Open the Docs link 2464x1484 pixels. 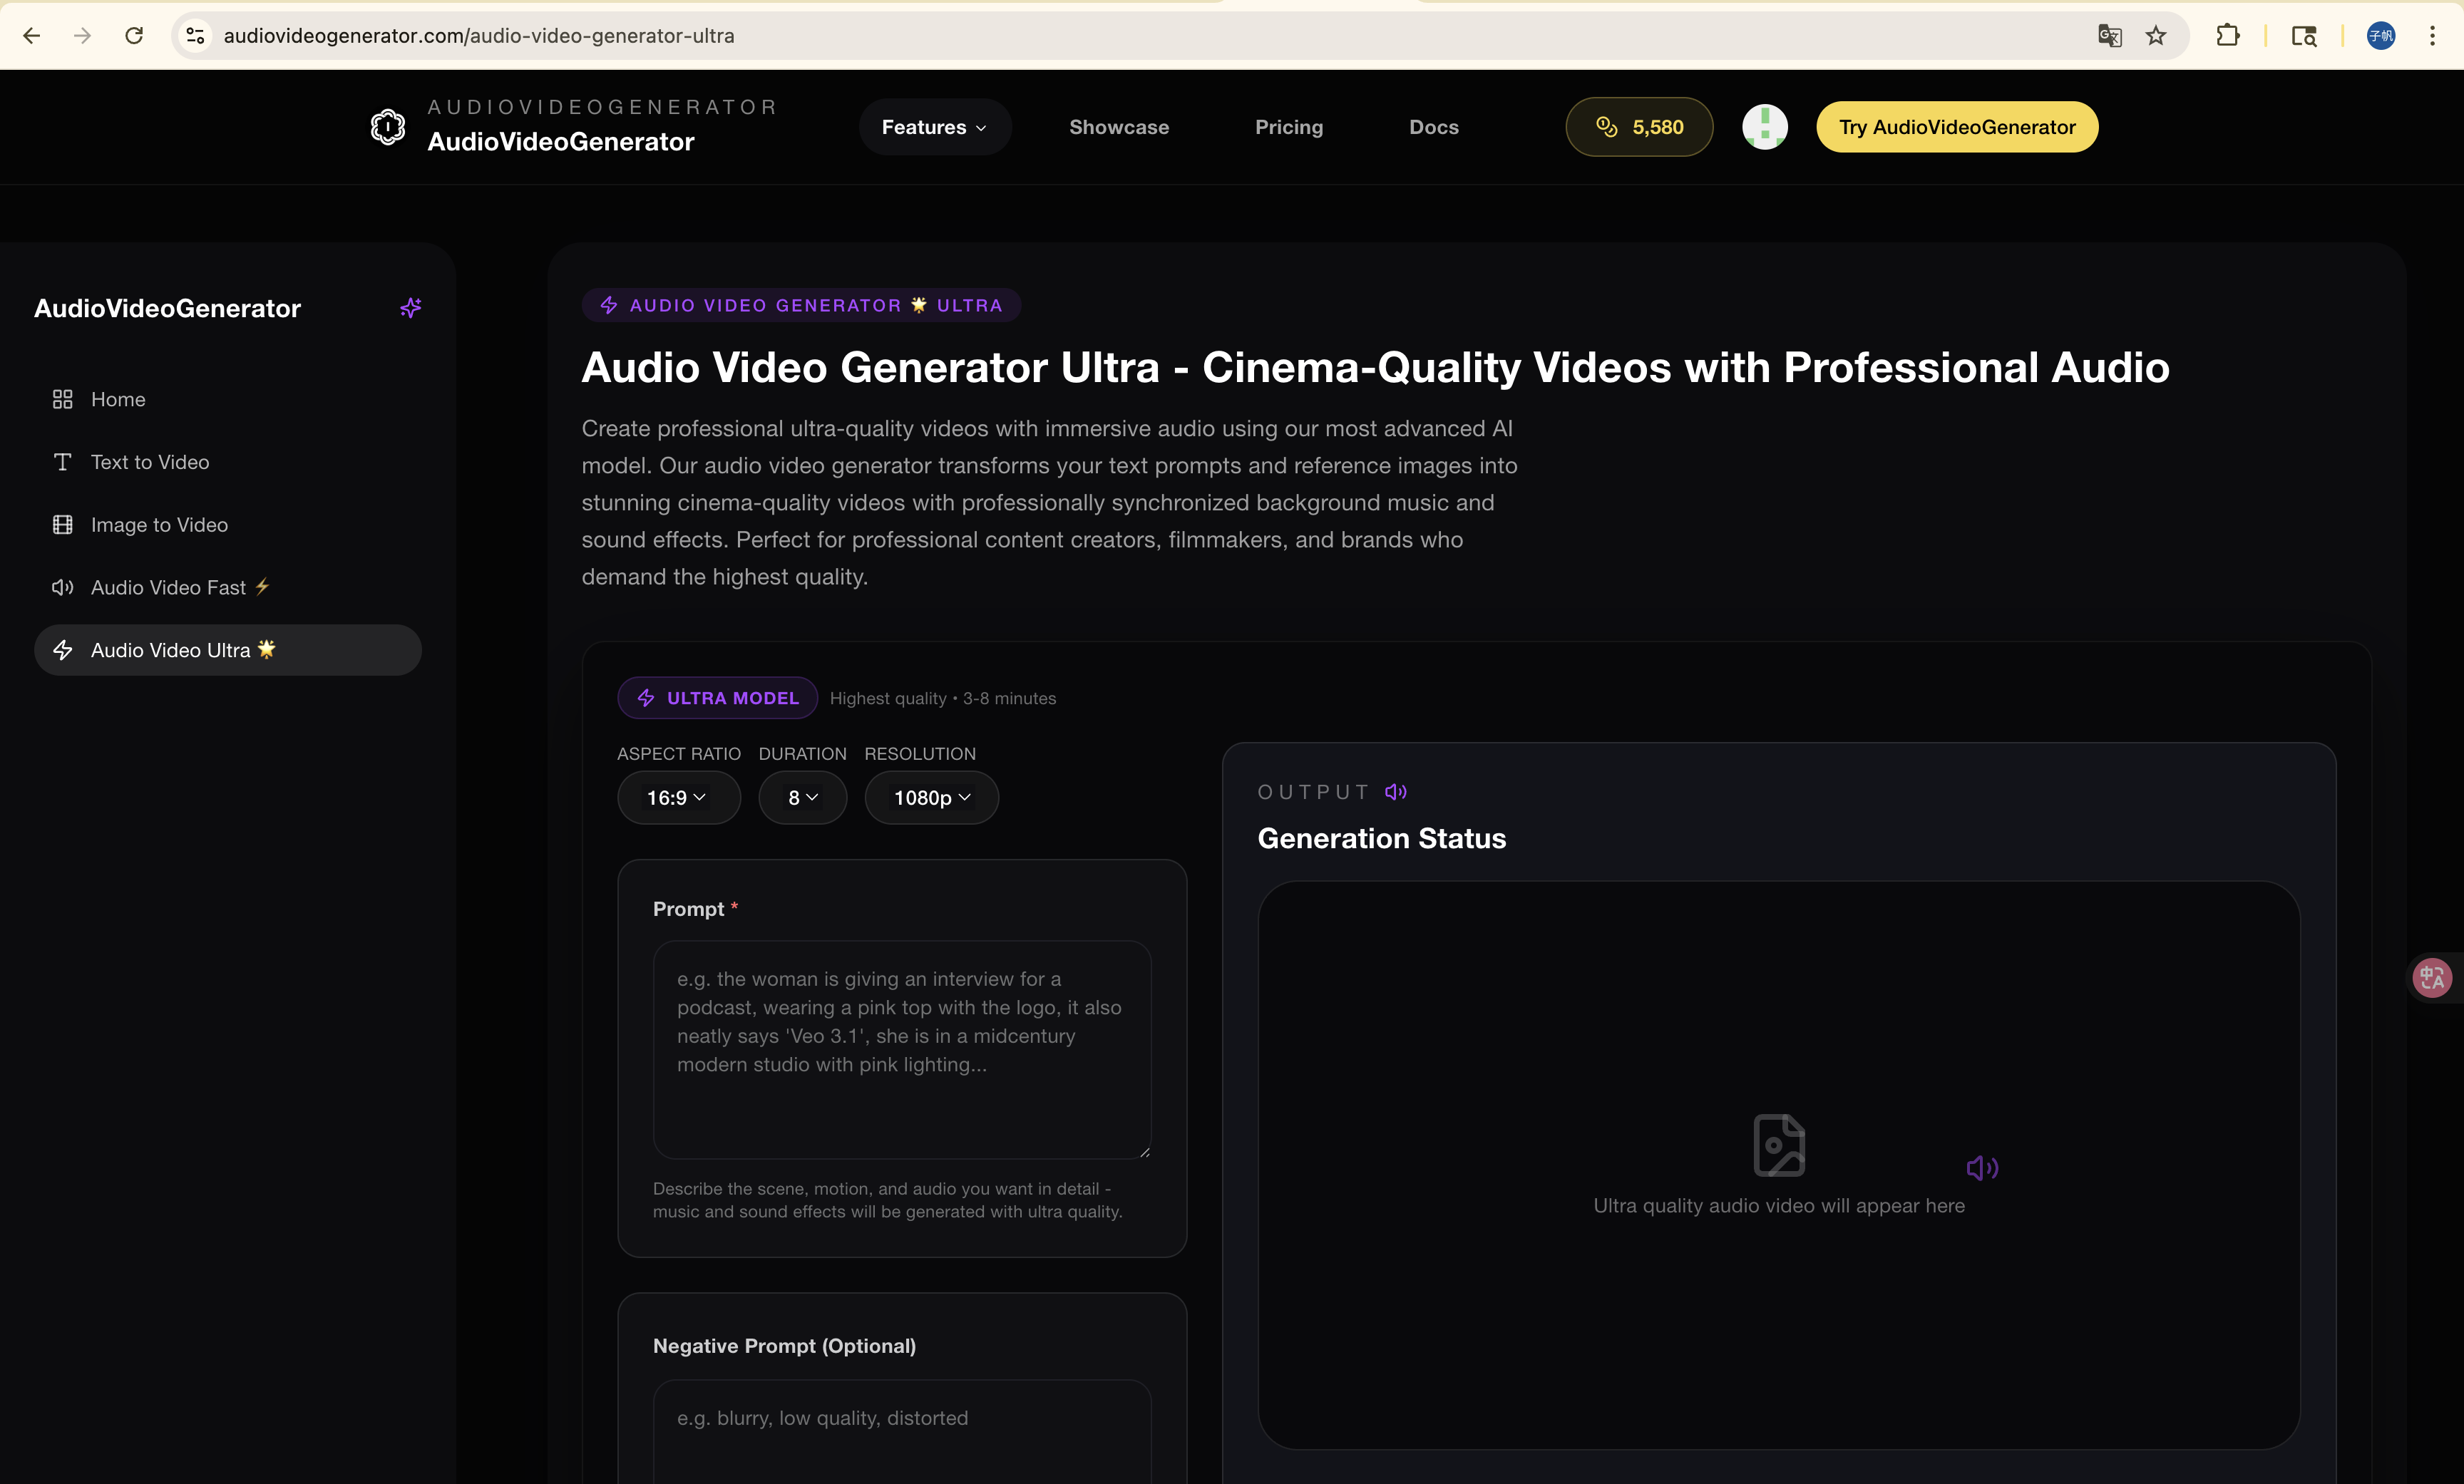click(x=1433, y=126)
